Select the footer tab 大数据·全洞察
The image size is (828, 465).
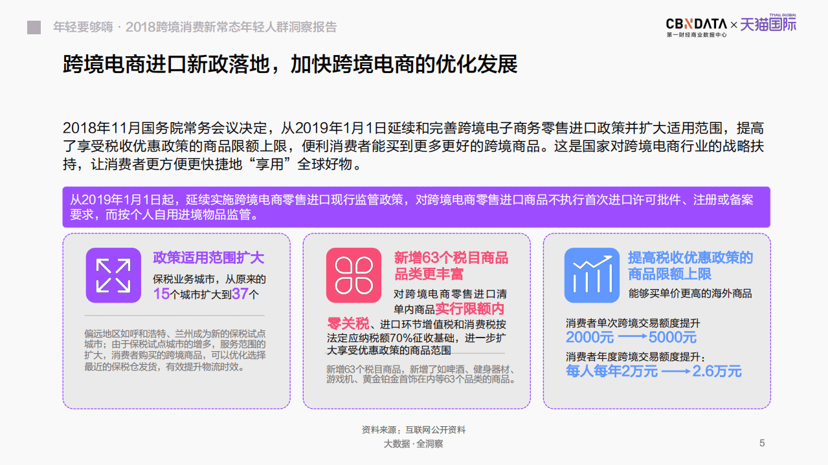pyautogui.click(x=414, y=444)
